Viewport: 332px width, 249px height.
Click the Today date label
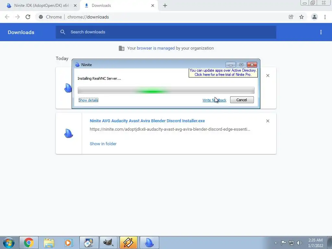point(62,58)
